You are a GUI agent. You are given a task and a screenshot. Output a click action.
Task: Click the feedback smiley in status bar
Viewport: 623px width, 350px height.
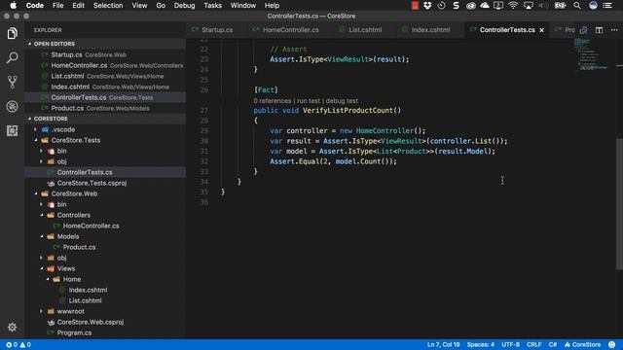pos(612,344)
